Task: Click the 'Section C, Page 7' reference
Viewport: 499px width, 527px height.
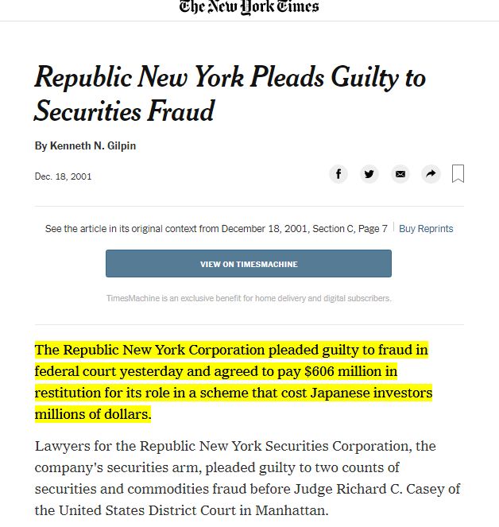Action: [350, 229]
